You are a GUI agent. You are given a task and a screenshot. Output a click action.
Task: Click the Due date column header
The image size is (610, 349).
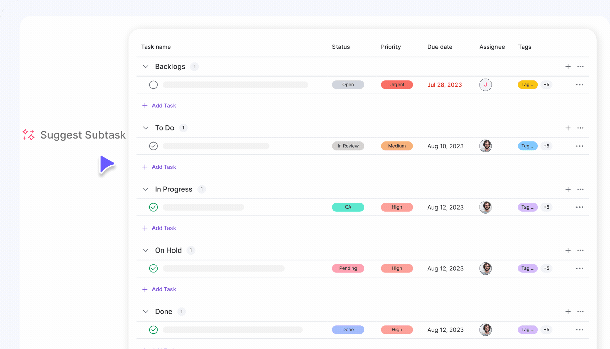(x=440, y=47)
